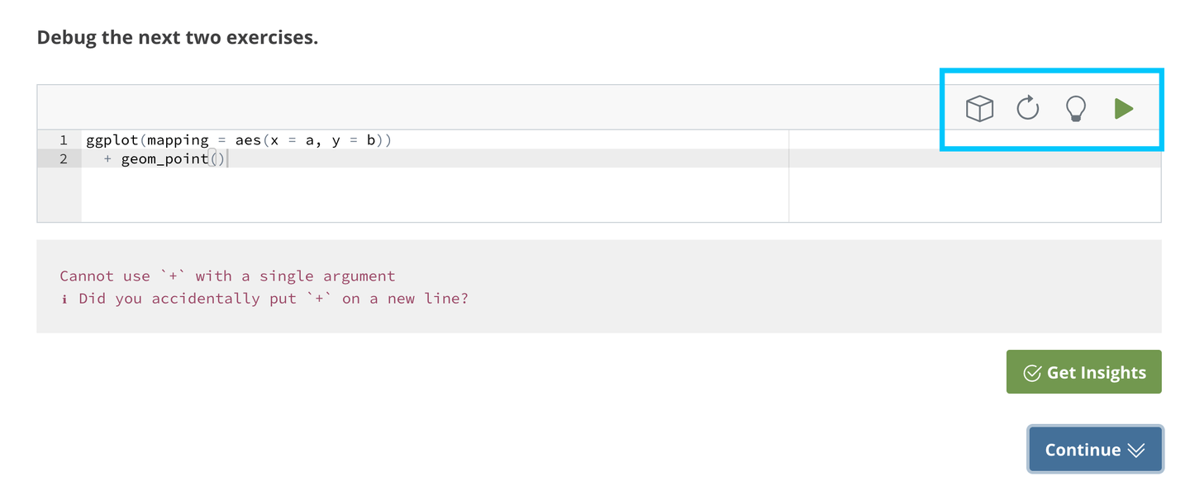Click the info icon in error message
Image resolution: width=1190 pixels, height=495 pixels.
point(64,299)
